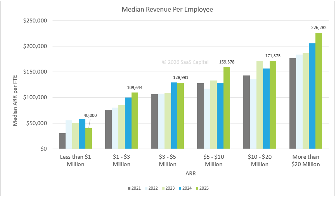Screen dimensions: 336x197
Task: Click the 2025 bar for $1 - $3 Million
Action: click(x=135, y=121)
